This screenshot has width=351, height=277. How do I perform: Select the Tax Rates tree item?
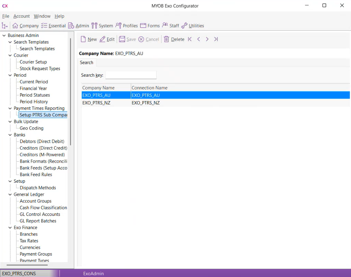[28, 241]
